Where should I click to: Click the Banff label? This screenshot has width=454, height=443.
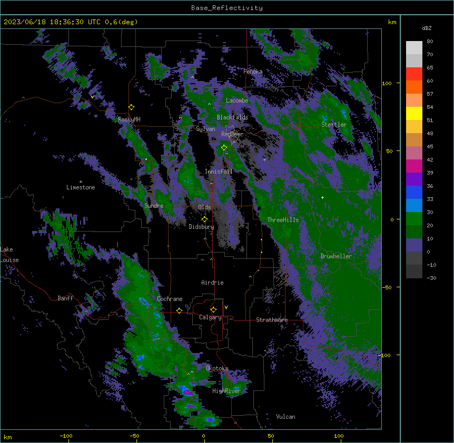(65, 298)
